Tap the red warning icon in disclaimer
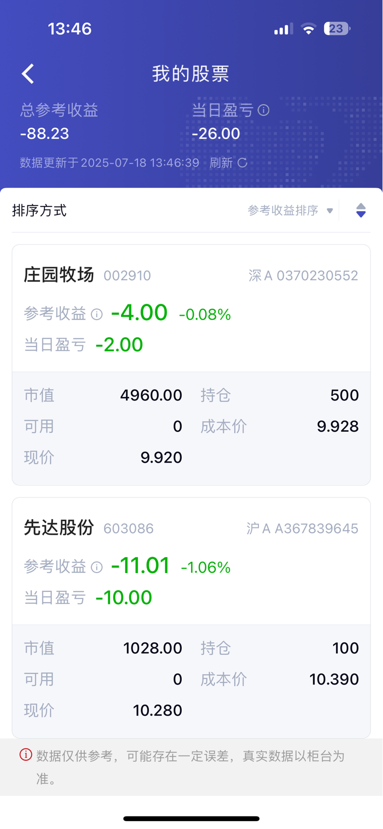Screen dimensions: 383x829 point(26,755)
